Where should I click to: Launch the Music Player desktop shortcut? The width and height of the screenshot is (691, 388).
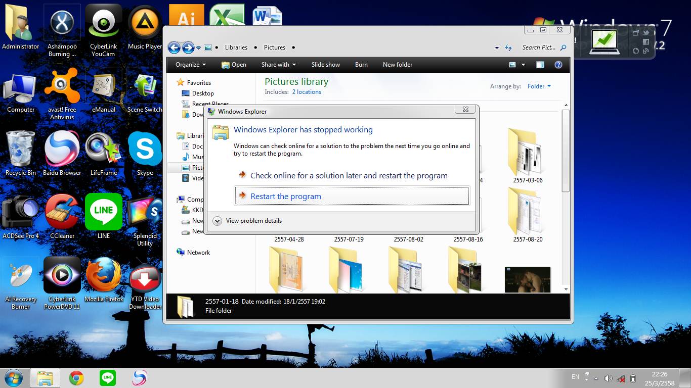click(145, 28)
